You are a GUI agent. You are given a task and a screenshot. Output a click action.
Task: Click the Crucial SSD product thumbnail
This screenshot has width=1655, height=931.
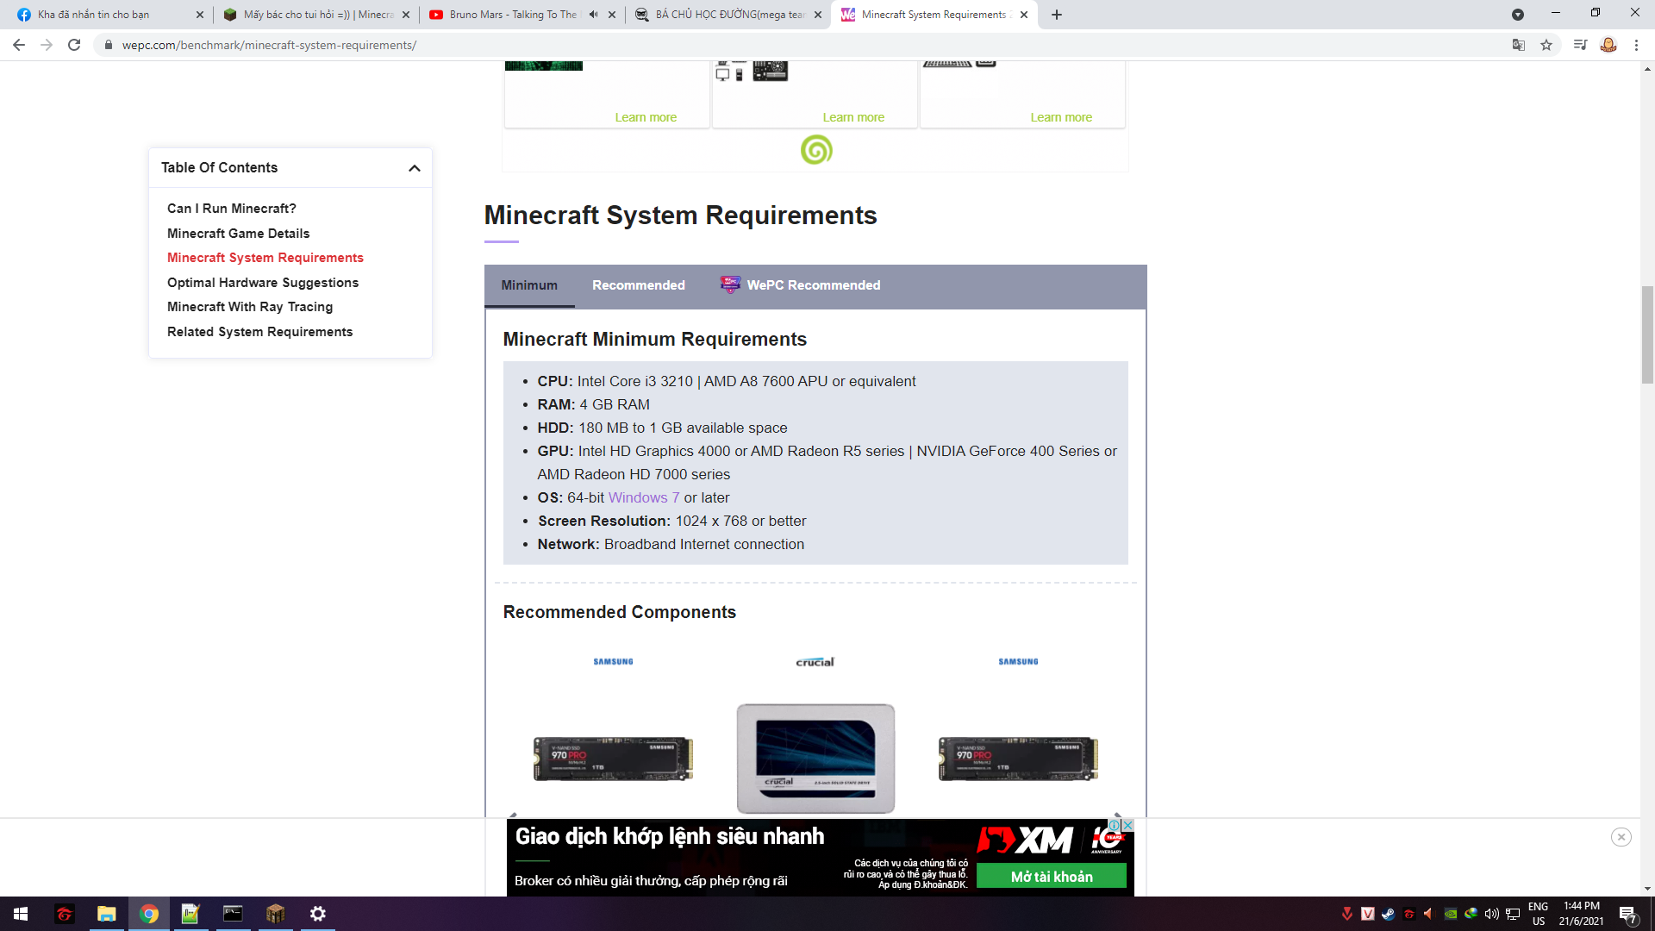[815, 758]
